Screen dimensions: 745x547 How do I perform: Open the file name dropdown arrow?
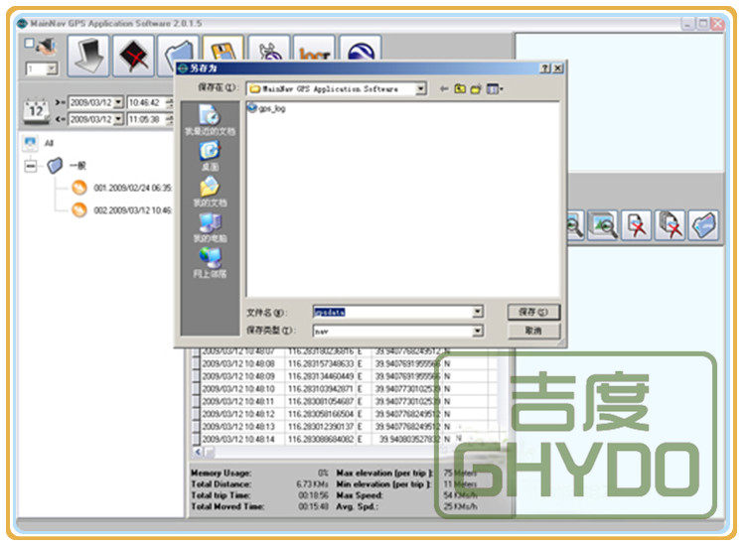[x=478, y=312]
